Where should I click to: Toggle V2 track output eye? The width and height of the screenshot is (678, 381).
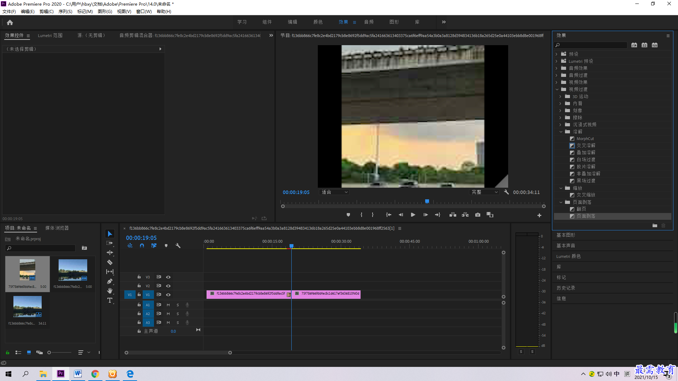pyautogui.click(x=168, y=286)
